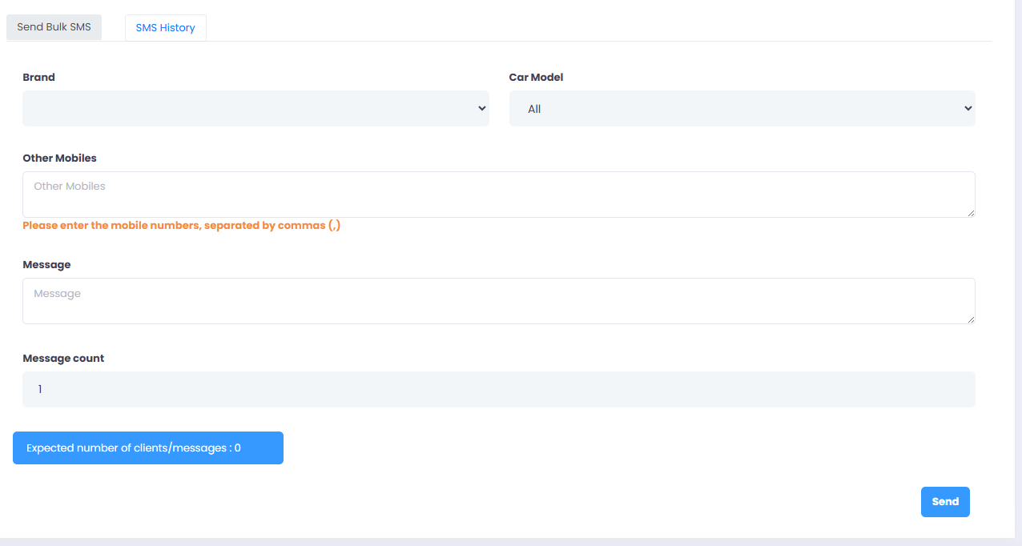Expand the Car Model dropdown
1022x546 pixels.
[742, 108]
